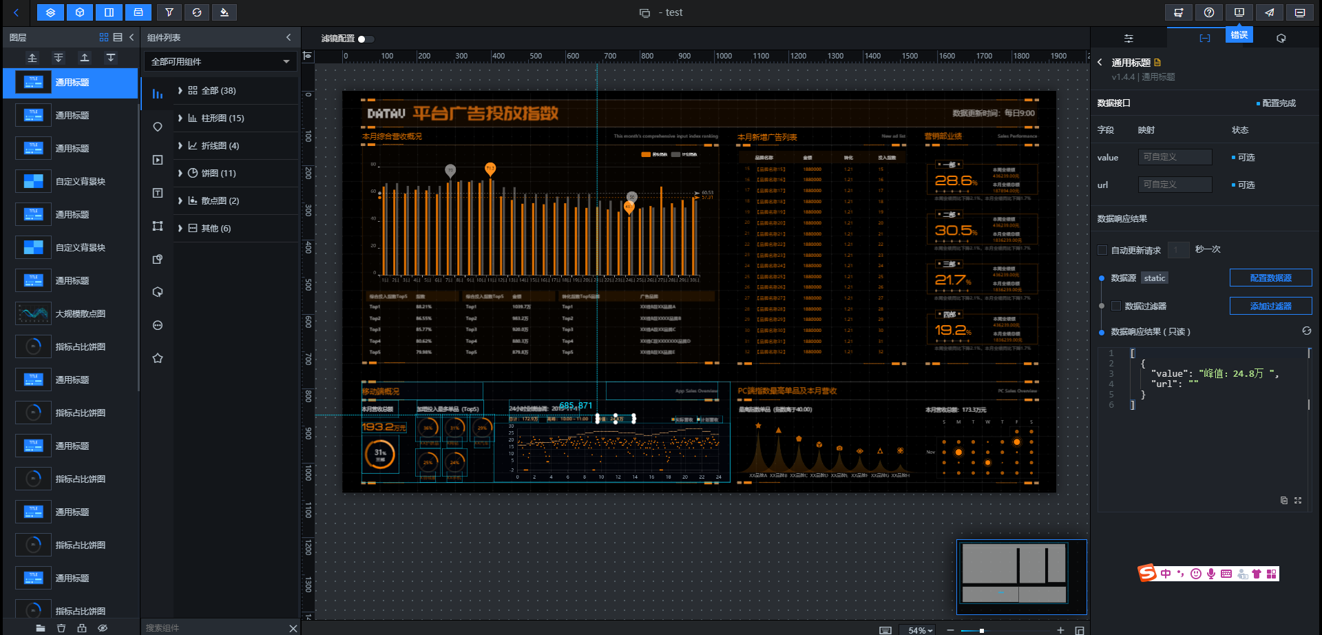Click 添加过滤器 button

pos(1271,306)
